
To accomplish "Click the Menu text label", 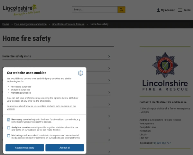I will pos(187,10).
